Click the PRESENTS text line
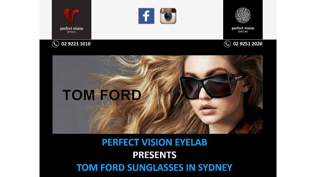Viewport: 316px width, 177px height. [155, 155]
